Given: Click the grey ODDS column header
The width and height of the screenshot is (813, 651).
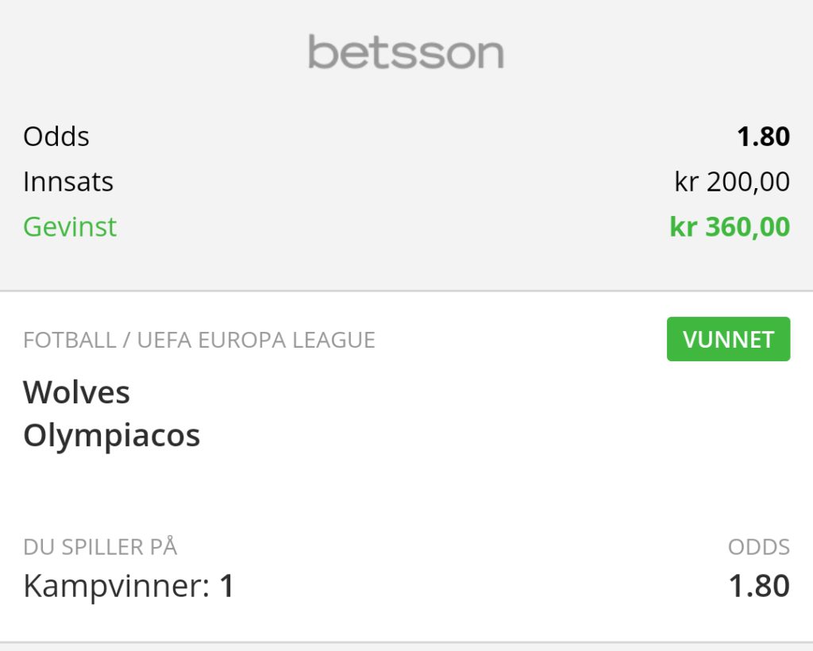Looking at the screenshot, I should (759, 547).
